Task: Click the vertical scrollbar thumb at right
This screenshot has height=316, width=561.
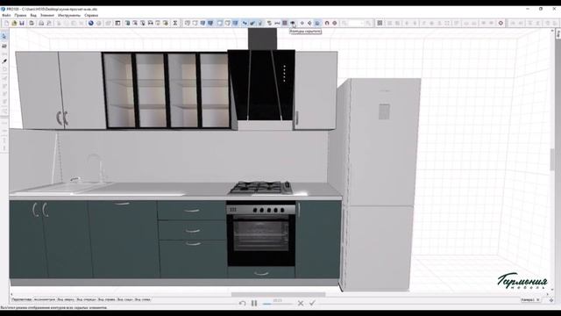Action: pyautogui.click(x=552, y=159)
